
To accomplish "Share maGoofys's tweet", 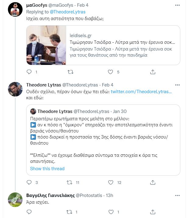I will pos(153,72).
